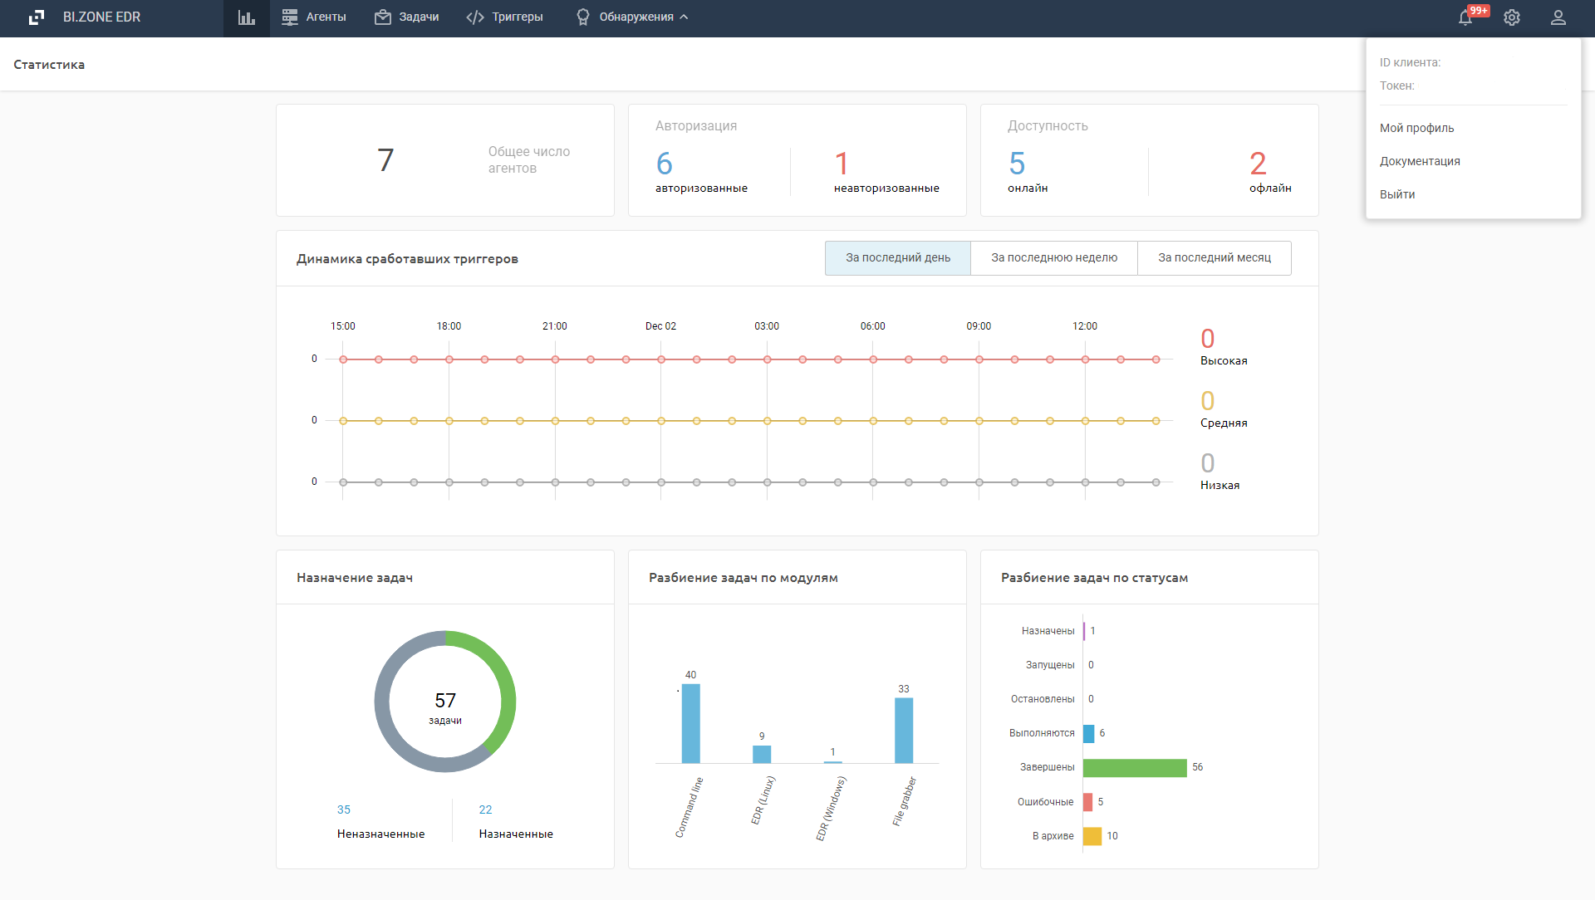Click the Agents server icon
The width and height of the screenshot is (1595, 900).
[289, 17]
